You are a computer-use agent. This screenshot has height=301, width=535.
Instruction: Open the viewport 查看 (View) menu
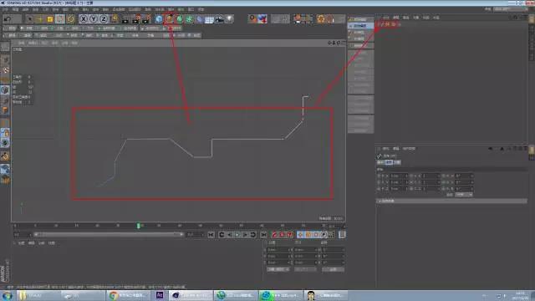[x=21, y=43]
